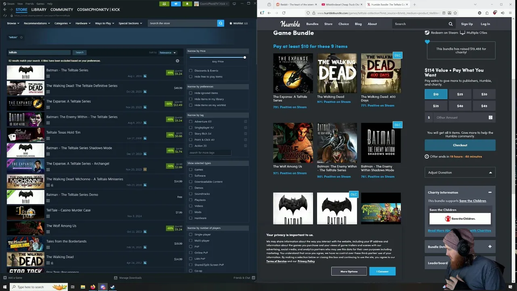The image size is (517, 291).
Task: Open the Special Sections dropdown
Action: [x=130, y=23]
